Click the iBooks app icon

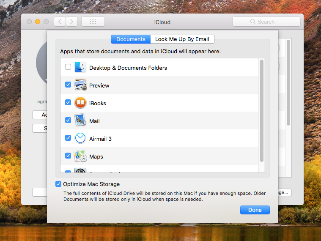point(80,102)
